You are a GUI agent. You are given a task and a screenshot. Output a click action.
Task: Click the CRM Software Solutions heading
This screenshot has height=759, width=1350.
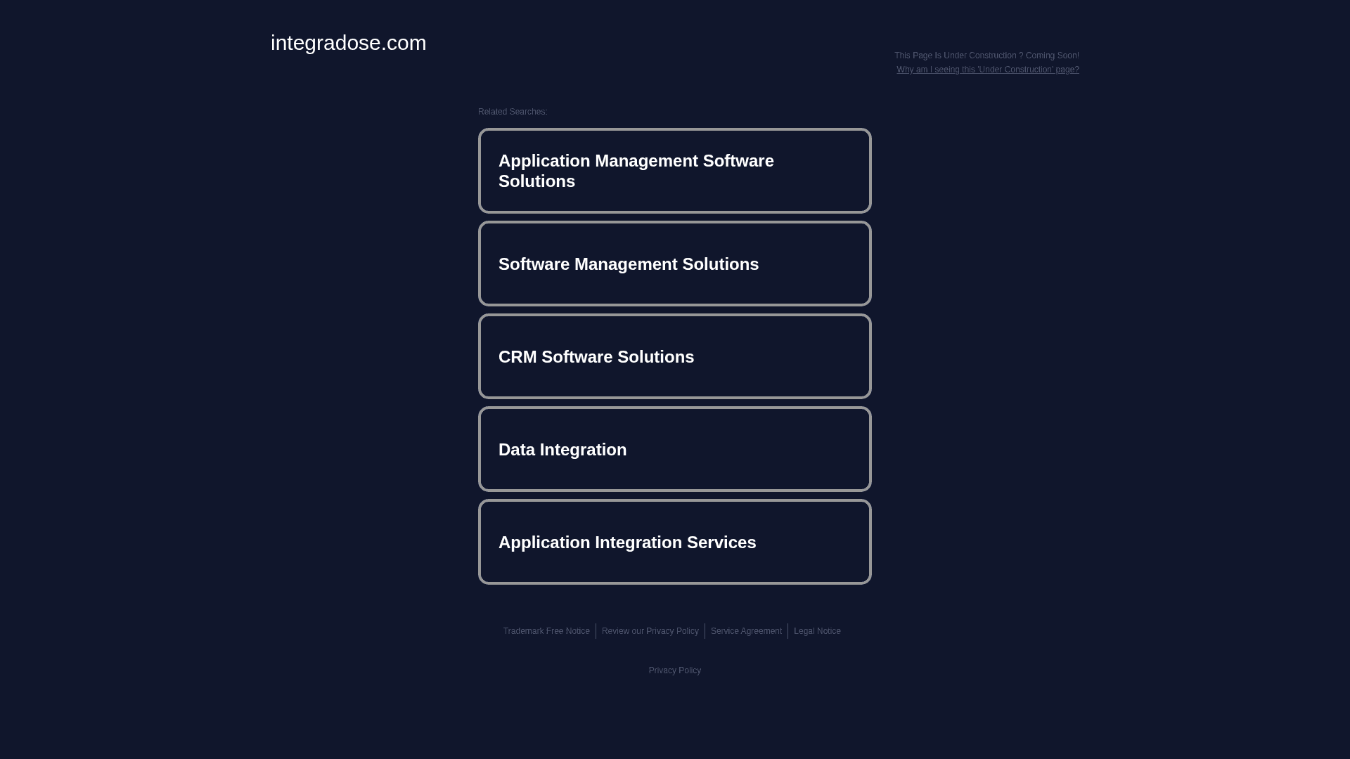click(596, 356)
